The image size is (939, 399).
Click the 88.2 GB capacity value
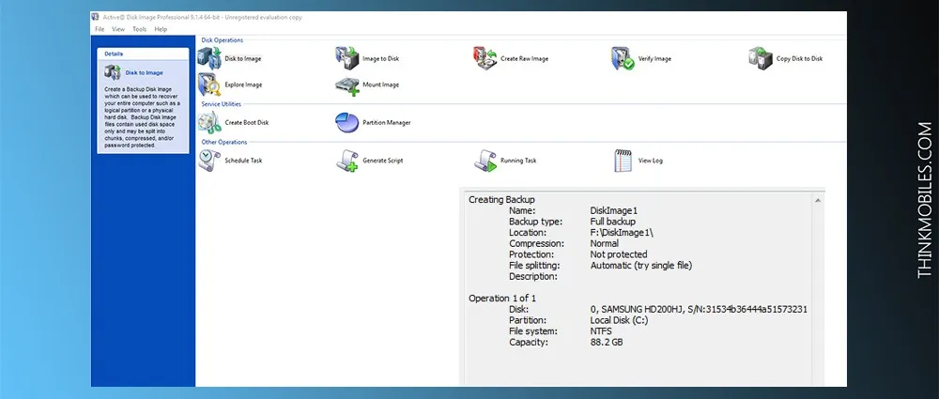point(606,342)
